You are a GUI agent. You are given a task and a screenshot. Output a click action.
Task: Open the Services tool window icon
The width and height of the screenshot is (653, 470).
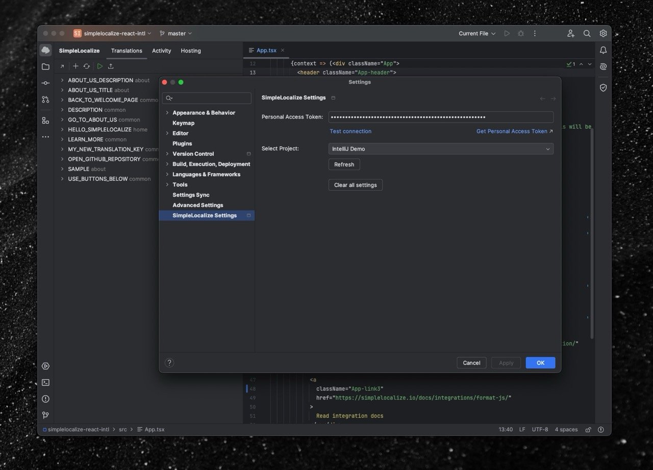[46, 366]
